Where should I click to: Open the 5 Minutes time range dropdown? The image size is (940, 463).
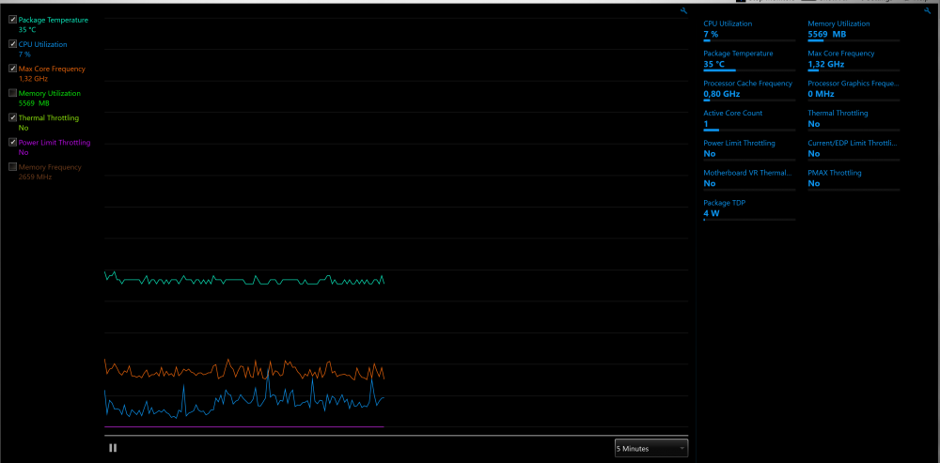click(x=651, y=448)
